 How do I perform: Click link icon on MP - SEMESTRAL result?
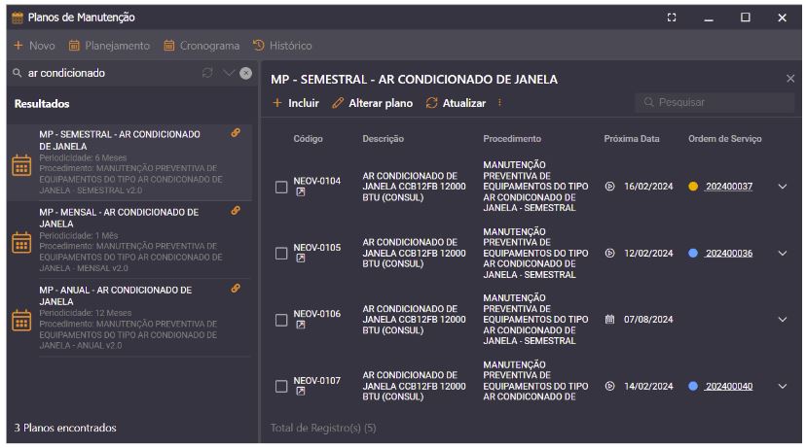(236, 133)
